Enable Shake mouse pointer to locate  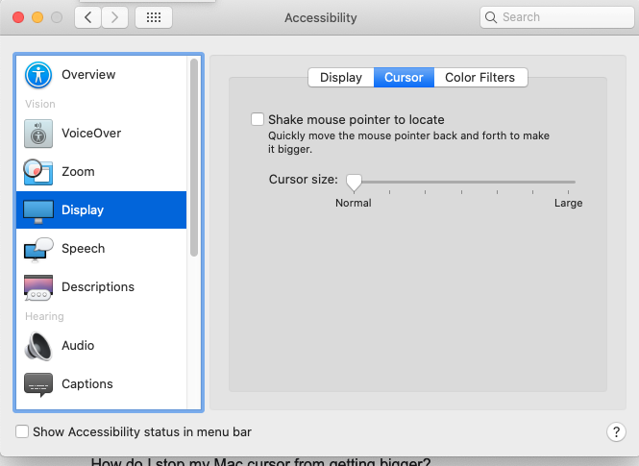click(x=258, y=120)
